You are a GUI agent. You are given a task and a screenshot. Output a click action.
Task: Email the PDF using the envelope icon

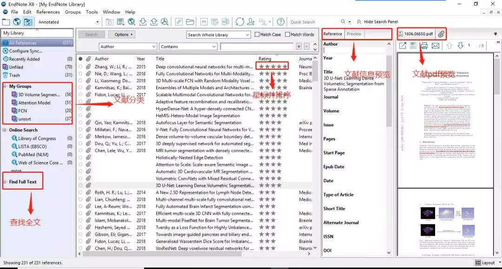(436, 46)
